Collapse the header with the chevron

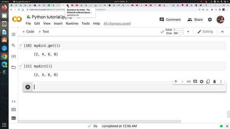(x=222, y=32)
